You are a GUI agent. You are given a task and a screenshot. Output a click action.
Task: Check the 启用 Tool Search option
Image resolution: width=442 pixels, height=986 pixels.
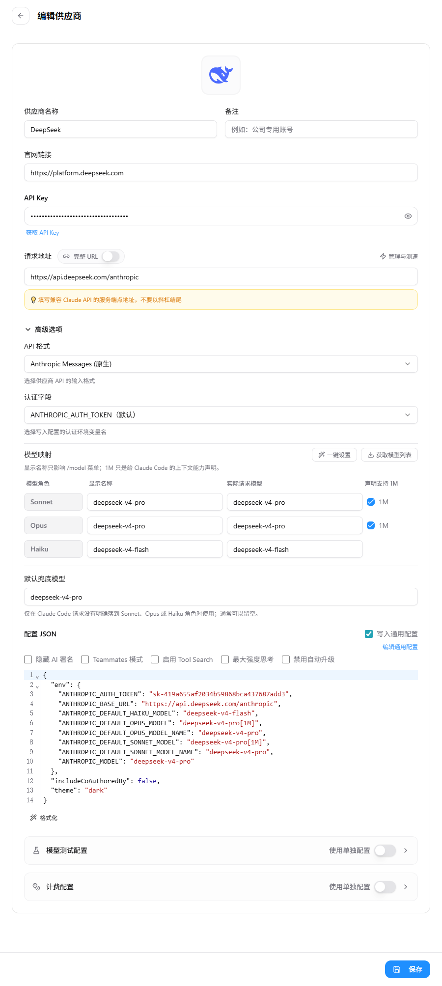155,659
